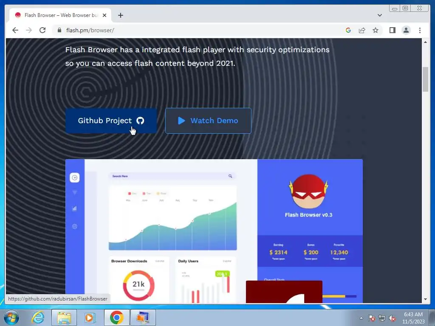Screen dimensions: 435x326
Task: Click the '$ 2314' earning value
Action: pos(278,252)
